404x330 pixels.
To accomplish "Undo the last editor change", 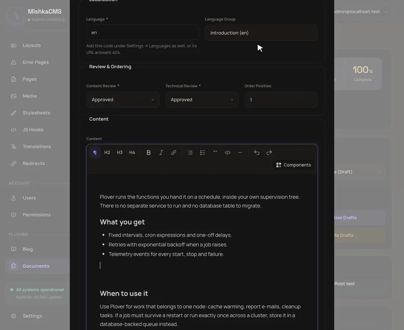I will pos(257,153).
